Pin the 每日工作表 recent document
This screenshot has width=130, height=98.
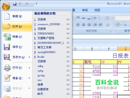[68, 47]
